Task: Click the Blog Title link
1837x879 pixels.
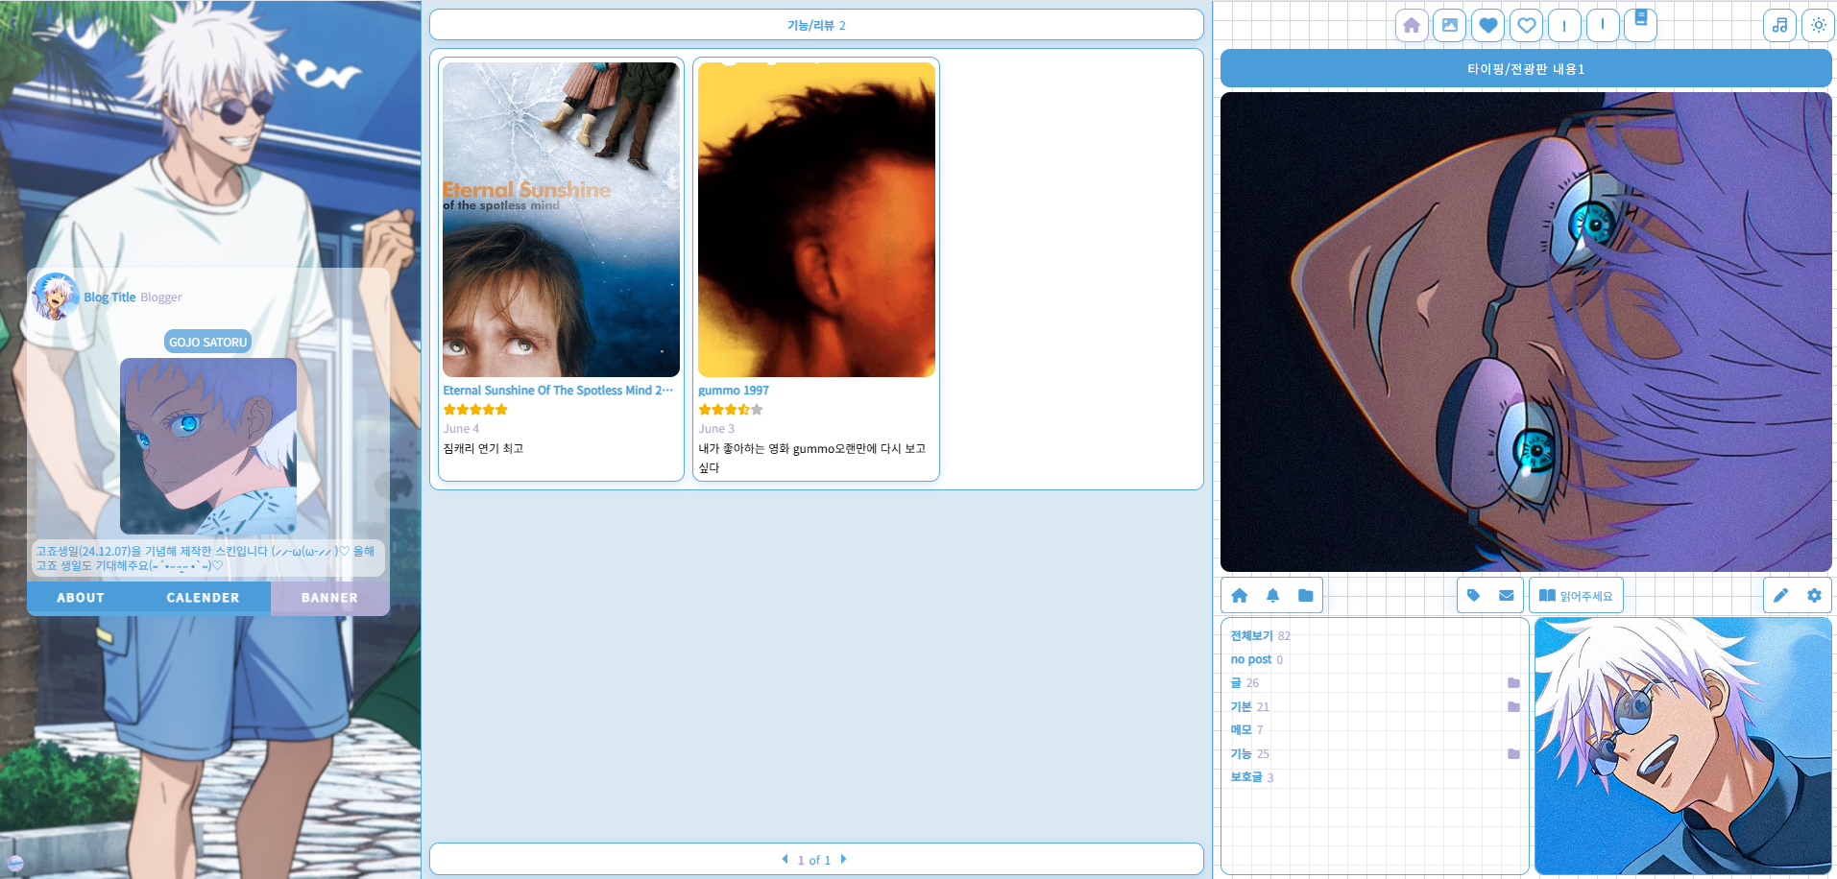Action: point(109,297)
